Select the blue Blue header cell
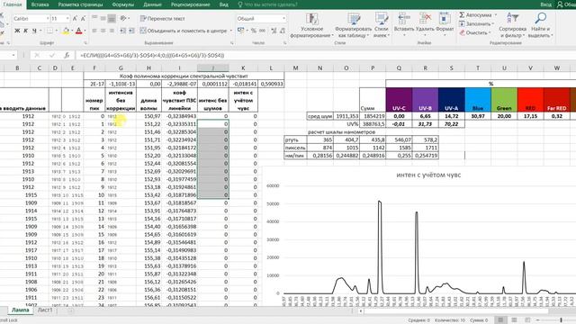The width and height of the screenshot is (576, 324). [x=478, y=100]
